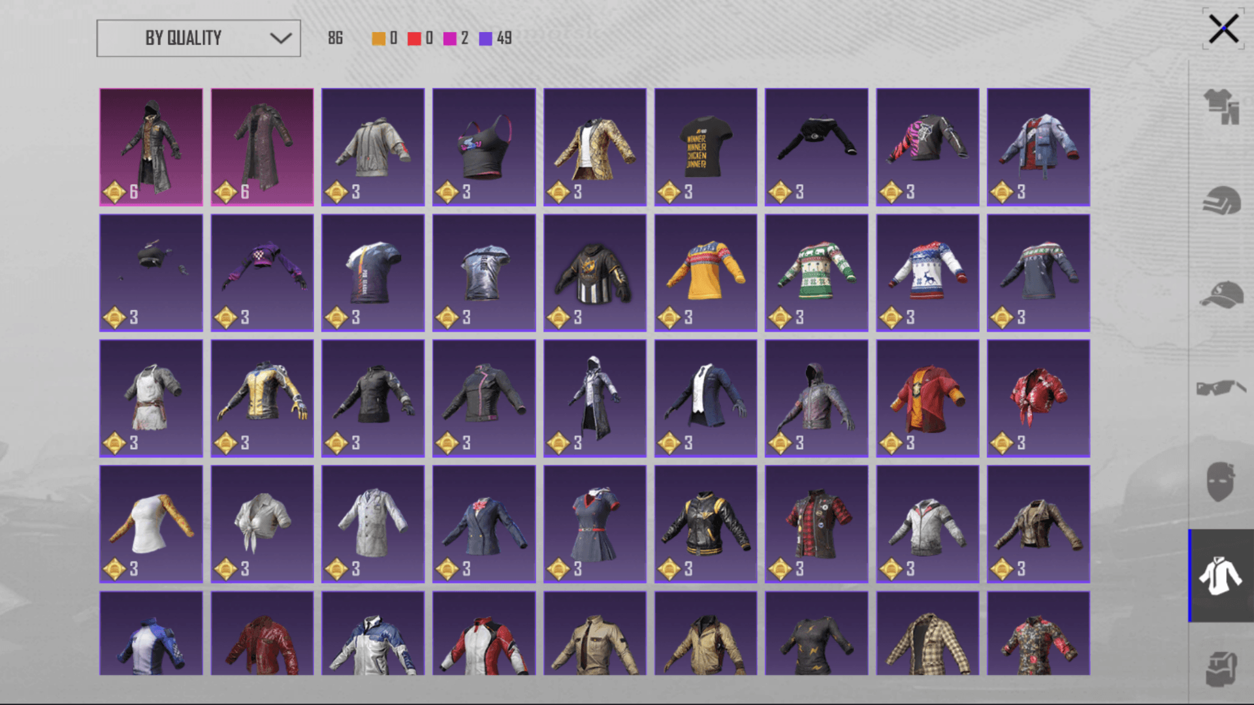Select the hooded black trench coat item
Viewport: 1254px width, 705px height.
click(x=151, y=147)
